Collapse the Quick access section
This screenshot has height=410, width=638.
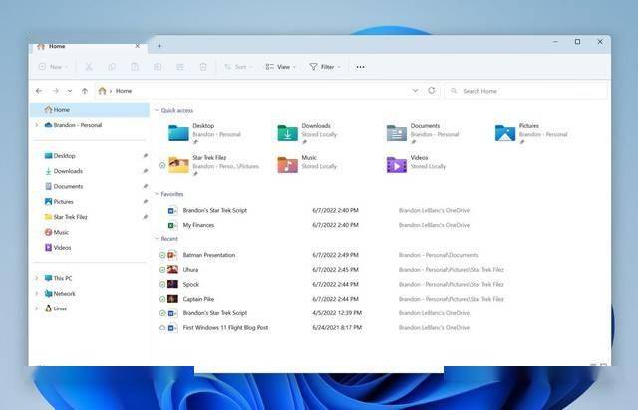[157, 110]
